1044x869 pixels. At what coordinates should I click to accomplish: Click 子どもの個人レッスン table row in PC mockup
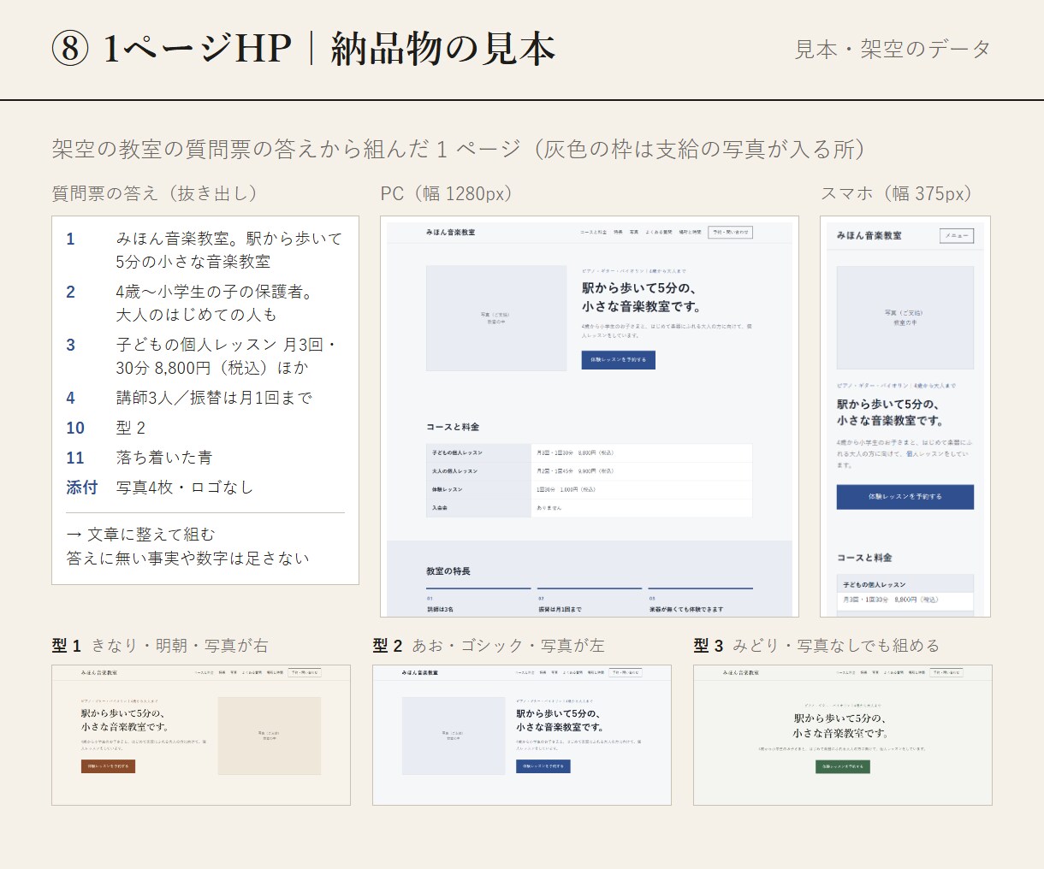589,452
